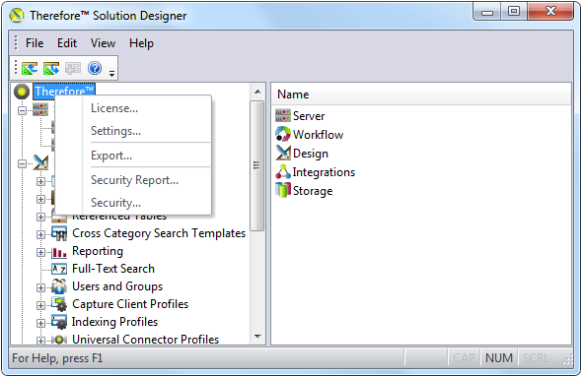Screen dimensions: 582x377
Task: Click the tree vertical scrollbar thumb
Action: click(256, 165)
